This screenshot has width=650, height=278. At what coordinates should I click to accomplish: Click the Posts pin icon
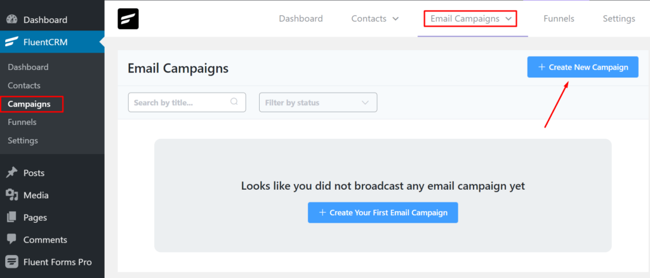pos(12,173)
